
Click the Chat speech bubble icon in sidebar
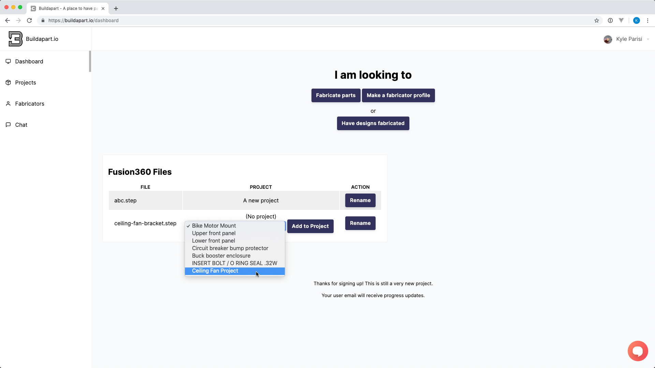[8, 125]
